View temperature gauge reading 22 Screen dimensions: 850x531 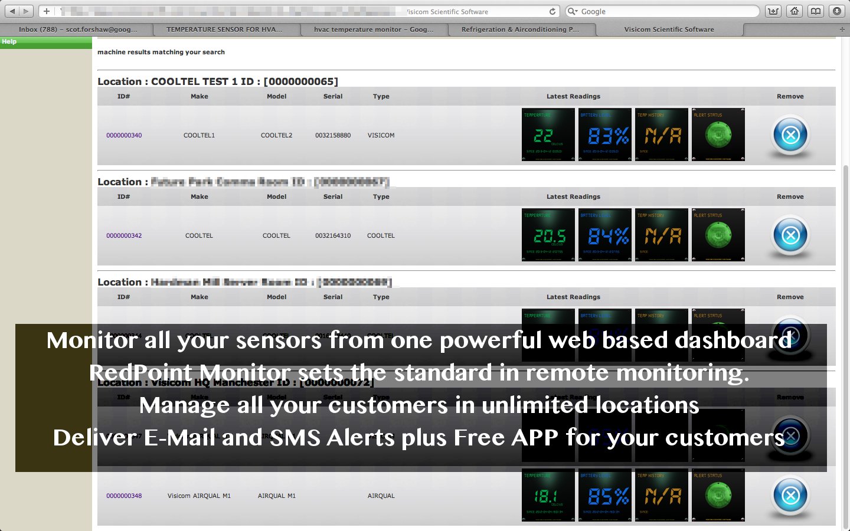click(x=548, y=135)
